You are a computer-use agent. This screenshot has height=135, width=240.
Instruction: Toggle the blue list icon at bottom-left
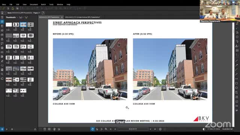coord(2,129)
